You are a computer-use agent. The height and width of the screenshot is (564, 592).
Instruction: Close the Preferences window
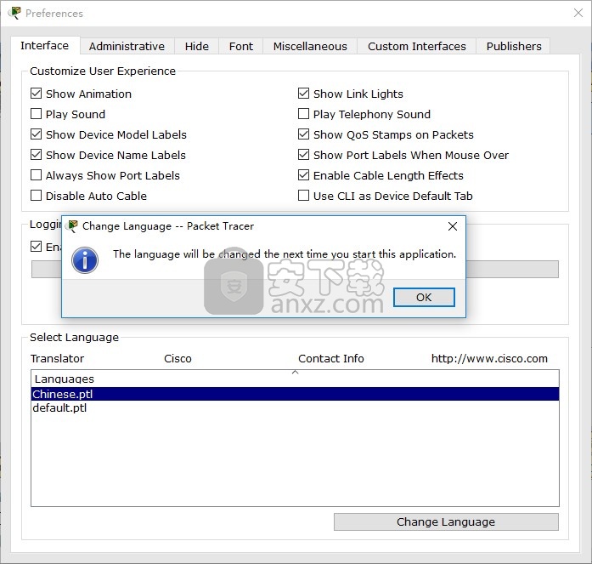click(578, 14)
